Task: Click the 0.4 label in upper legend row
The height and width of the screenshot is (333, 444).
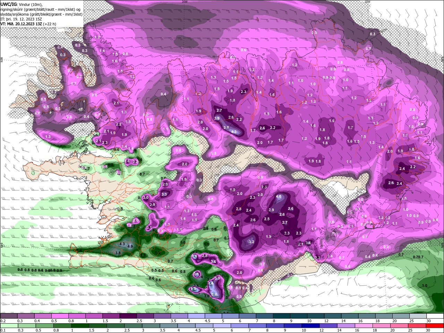Action: [x=37, y=321]
